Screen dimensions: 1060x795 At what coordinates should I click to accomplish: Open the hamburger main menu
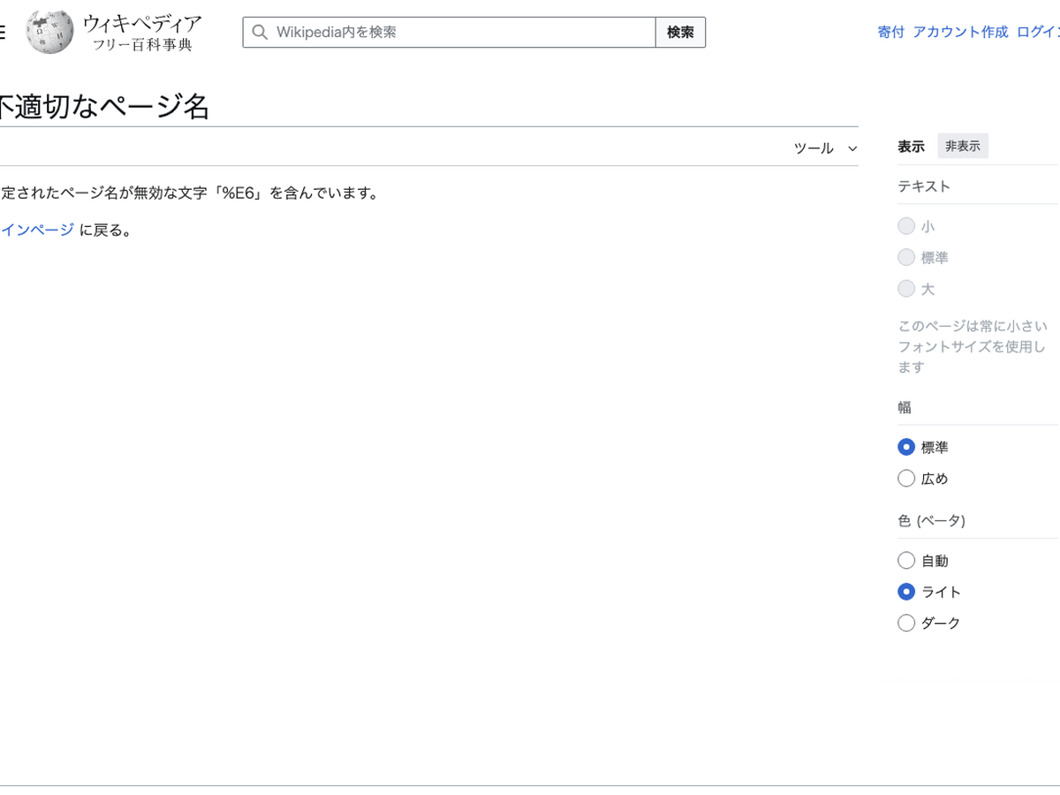3,33
